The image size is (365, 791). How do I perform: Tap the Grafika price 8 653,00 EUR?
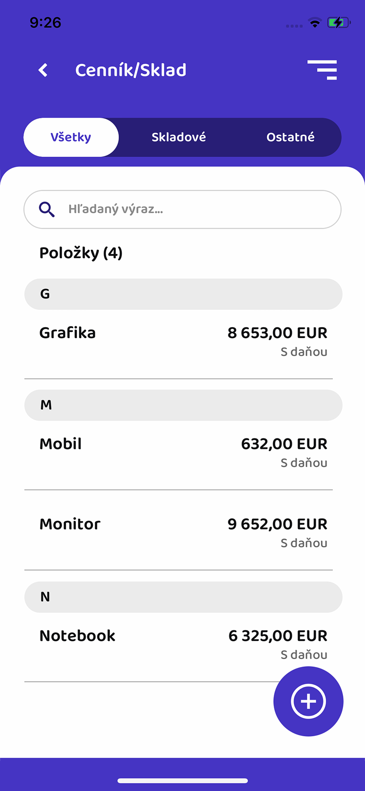[277, 333]
